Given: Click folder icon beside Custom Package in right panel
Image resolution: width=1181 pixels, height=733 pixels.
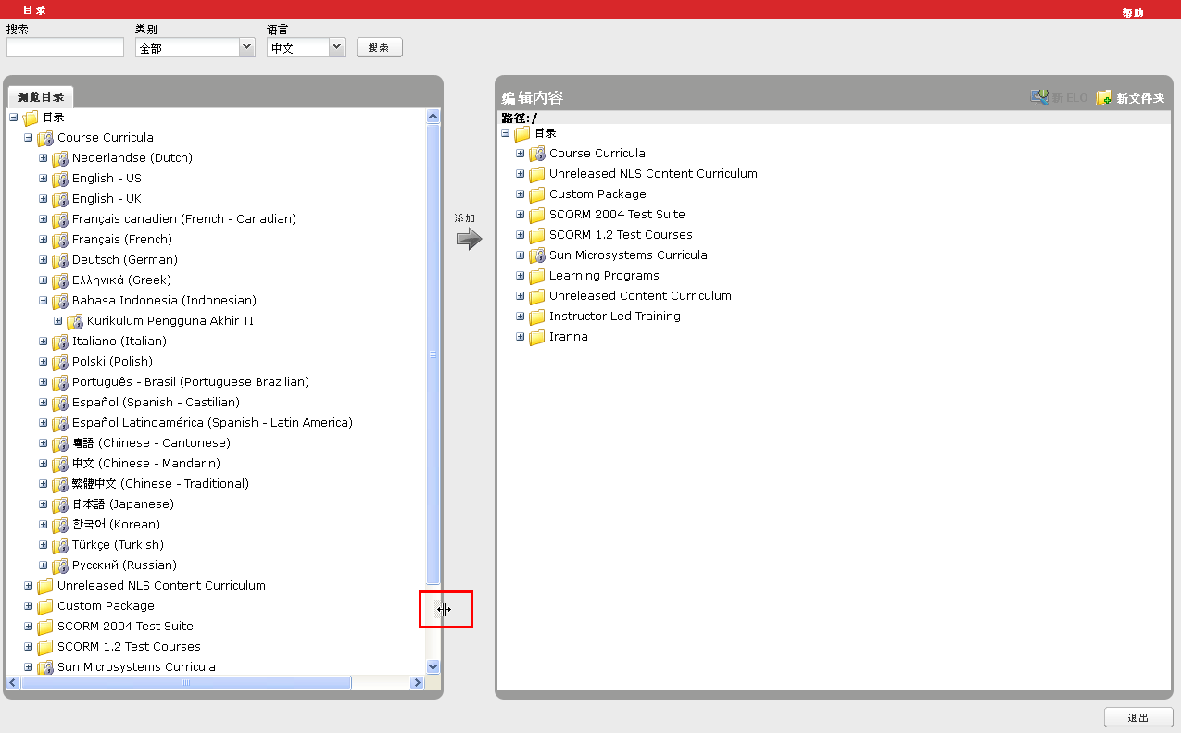Looking at the screenshot, I should (536, 194).
